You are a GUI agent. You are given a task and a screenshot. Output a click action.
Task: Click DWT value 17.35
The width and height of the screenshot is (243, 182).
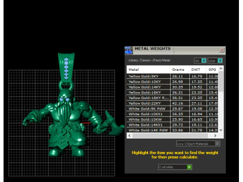click(197, 82)
